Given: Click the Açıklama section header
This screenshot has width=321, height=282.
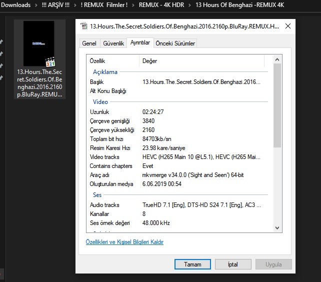Looking at the screenshot, I should click(105, 72).
